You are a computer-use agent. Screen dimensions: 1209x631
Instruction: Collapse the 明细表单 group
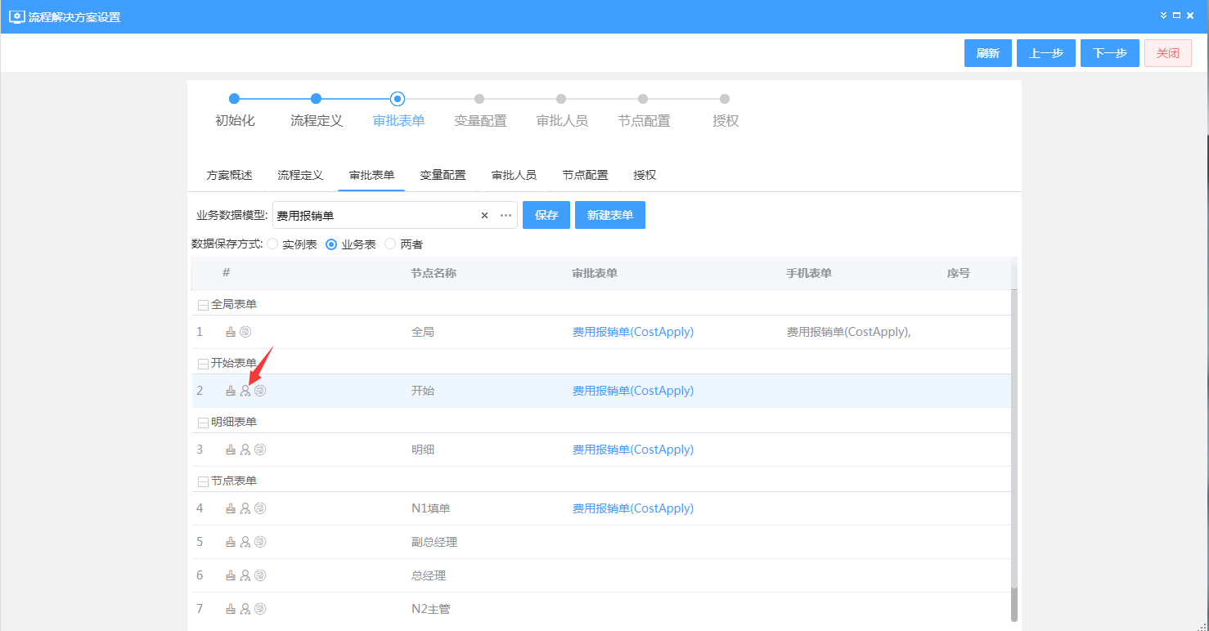click(203, 423)
